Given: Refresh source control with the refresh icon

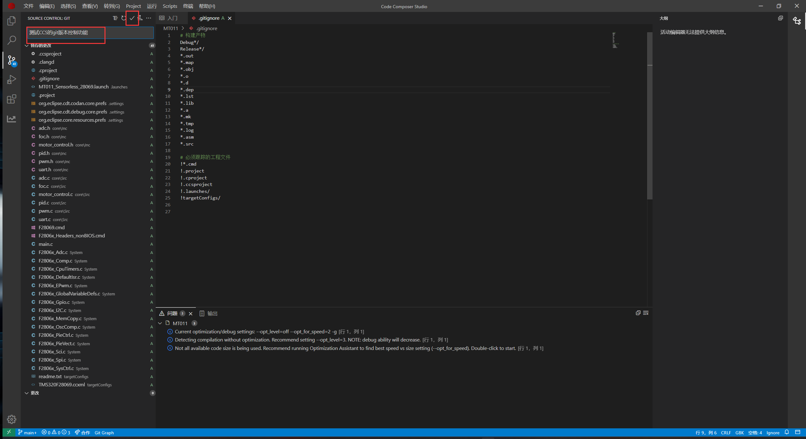Looking at the screenshot, I should (124, 18).
